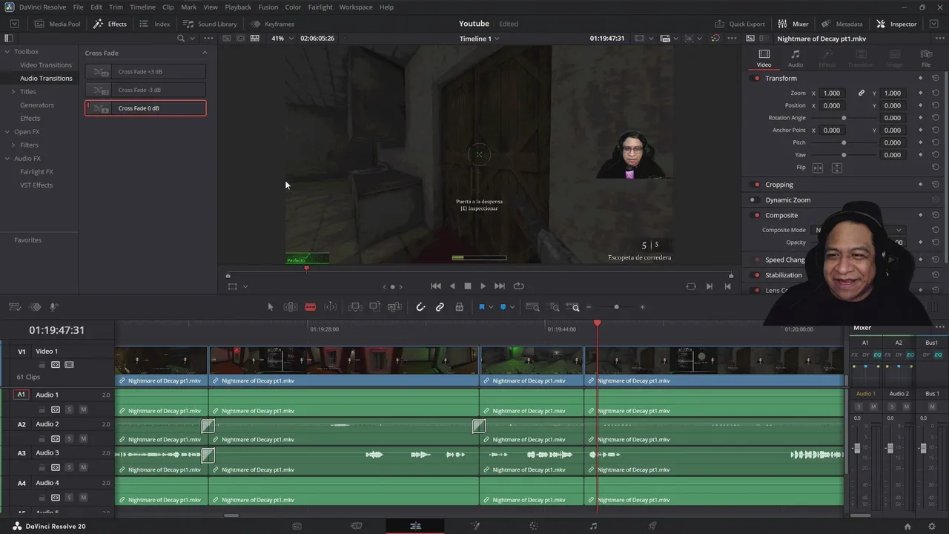This screenshot has height=534, width=949.
Task: Adjust the timeline zoom slider
Action: pyautogui.click(x=616, y=307)
